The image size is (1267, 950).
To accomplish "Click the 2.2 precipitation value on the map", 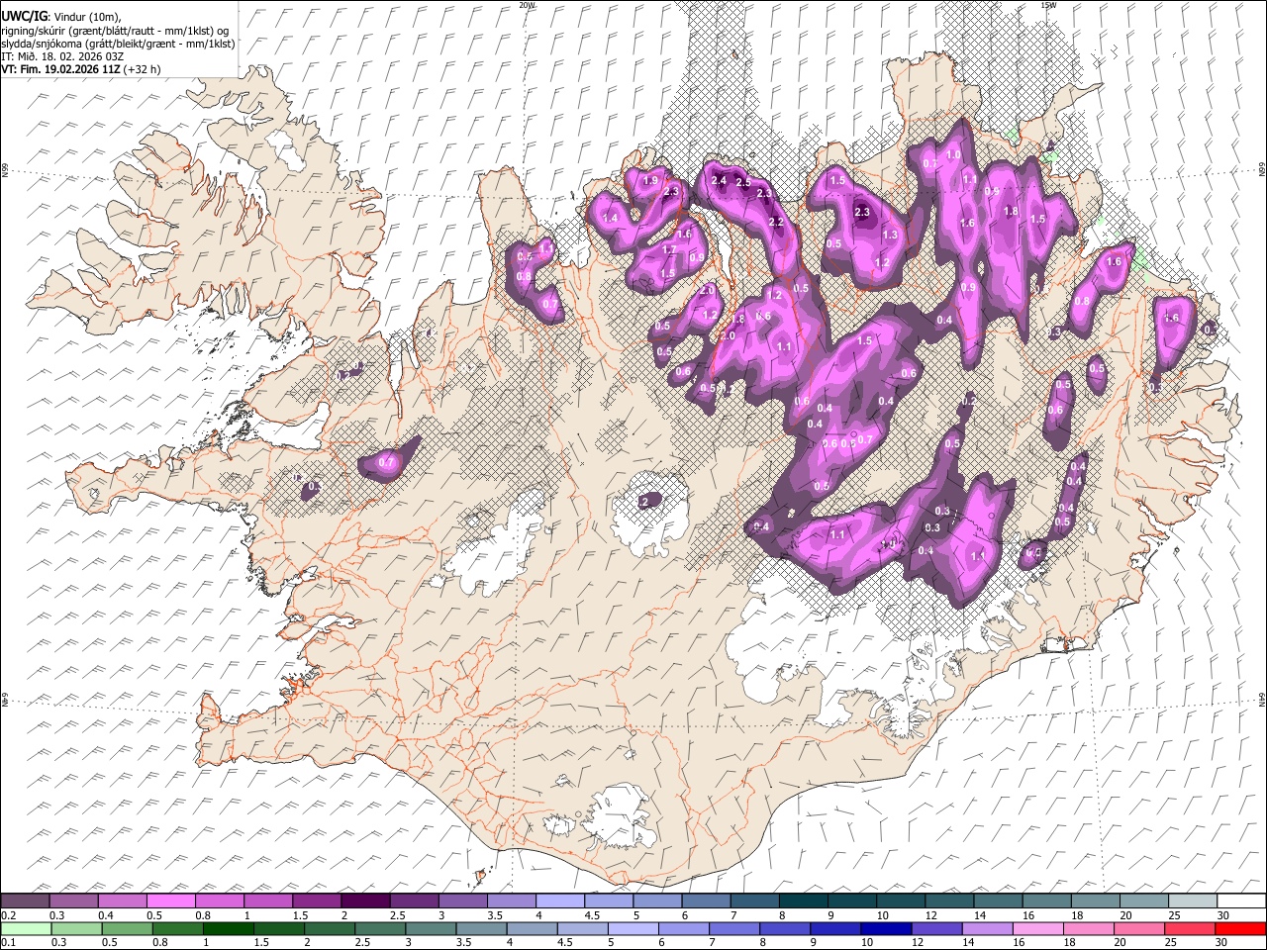I will (x=777, y=222).
